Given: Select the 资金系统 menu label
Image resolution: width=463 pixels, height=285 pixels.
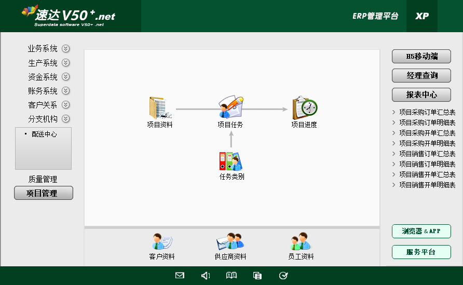Looking at the screenshot, I should pos(43,77).
